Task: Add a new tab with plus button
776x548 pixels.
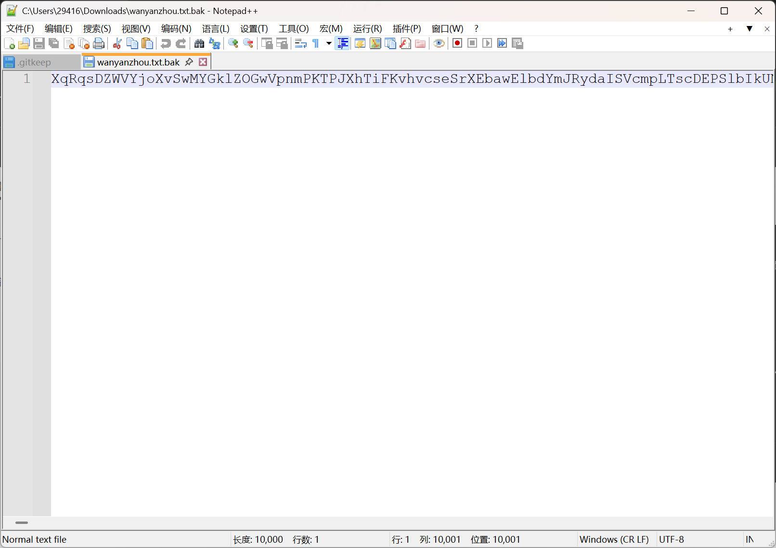Action: pos(730,29)
